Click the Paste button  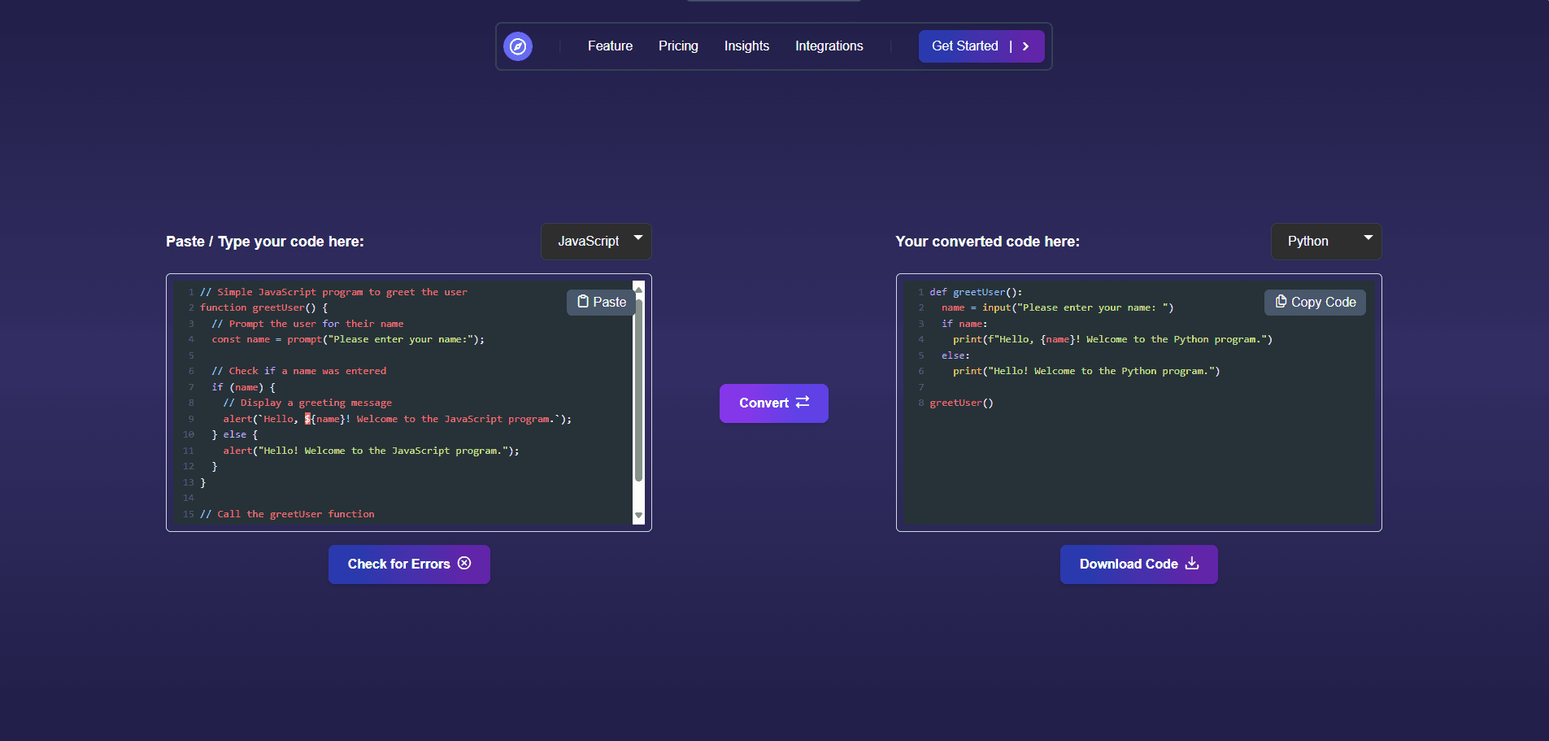tap(602, 302)
